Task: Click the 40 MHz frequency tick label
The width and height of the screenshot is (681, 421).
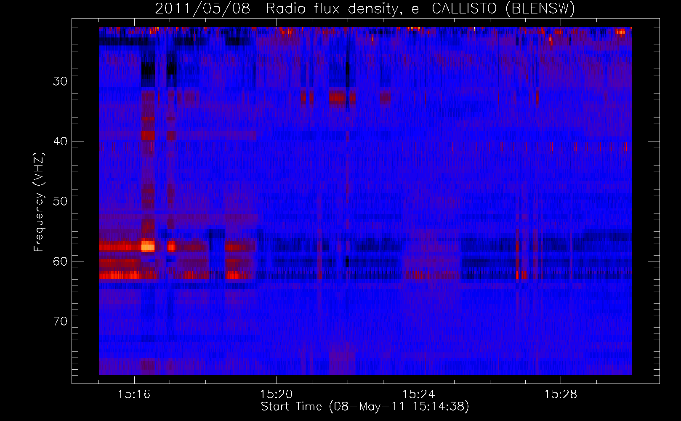Action: click(x=60, y=141)
